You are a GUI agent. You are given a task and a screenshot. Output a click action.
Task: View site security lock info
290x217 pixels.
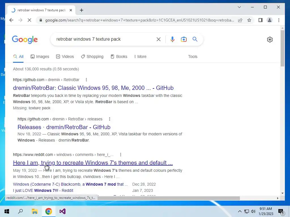pyautogui.click(x=41, y=20)
